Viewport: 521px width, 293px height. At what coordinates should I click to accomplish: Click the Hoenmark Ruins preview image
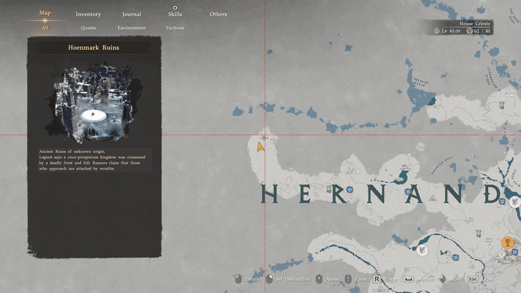point(93,104)
